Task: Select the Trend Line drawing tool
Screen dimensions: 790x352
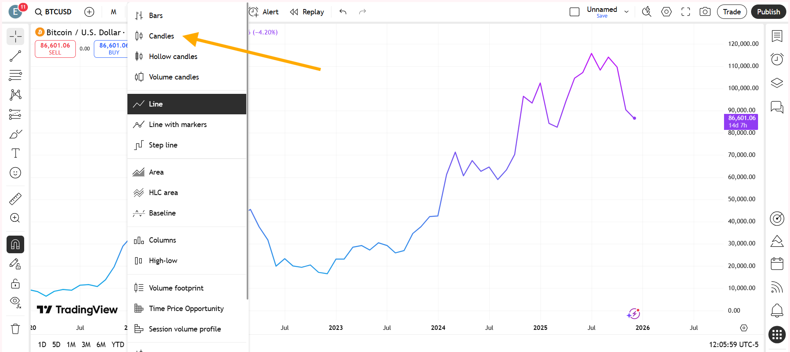Action: tap(15, 56)
